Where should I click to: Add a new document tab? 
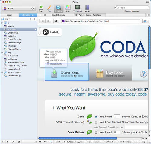click(x=40, y=15)
